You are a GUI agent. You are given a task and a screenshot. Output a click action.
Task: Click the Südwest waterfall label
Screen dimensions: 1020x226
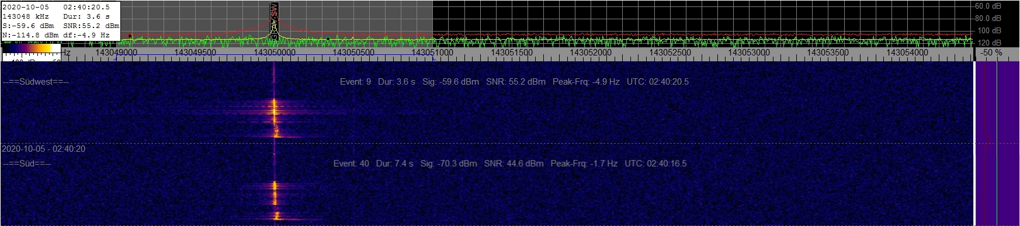click(36, 82)
